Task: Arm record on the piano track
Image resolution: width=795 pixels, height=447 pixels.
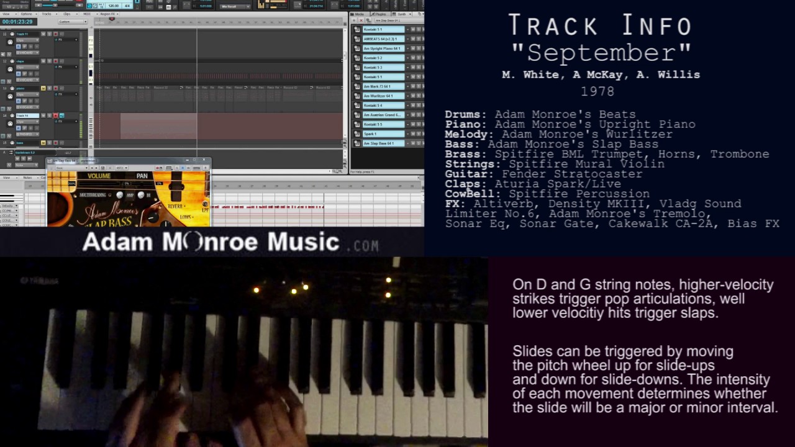Action: pyautogui.click(x=55, y=88)
